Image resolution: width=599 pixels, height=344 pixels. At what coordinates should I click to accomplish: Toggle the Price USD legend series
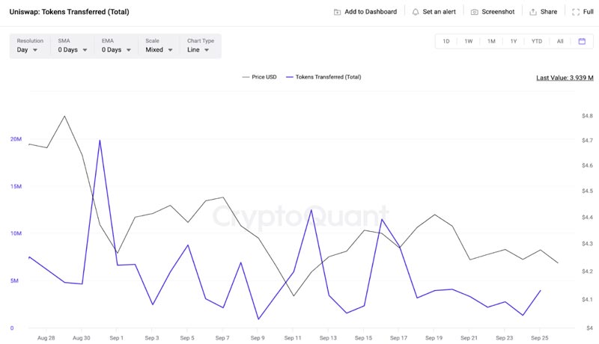point(259,77)
